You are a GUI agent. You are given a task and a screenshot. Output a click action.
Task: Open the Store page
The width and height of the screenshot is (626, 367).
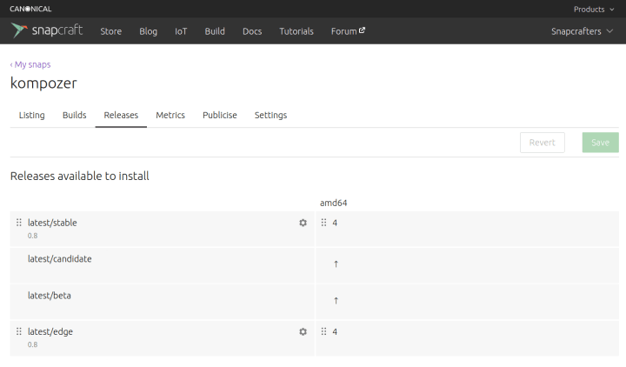click(111, 31)
